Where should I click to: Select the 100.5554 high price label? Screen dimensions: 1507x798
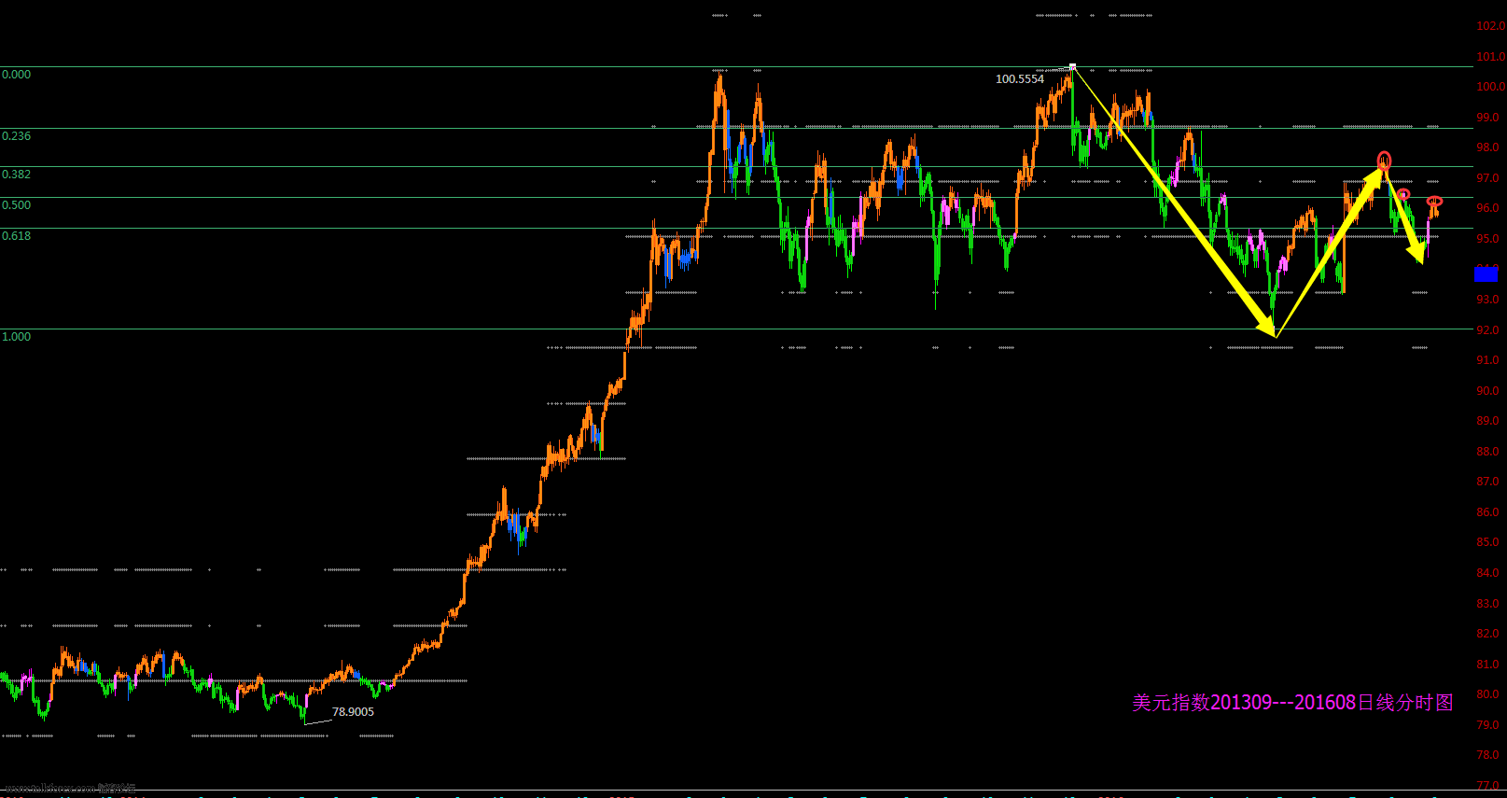point(1020,79)
